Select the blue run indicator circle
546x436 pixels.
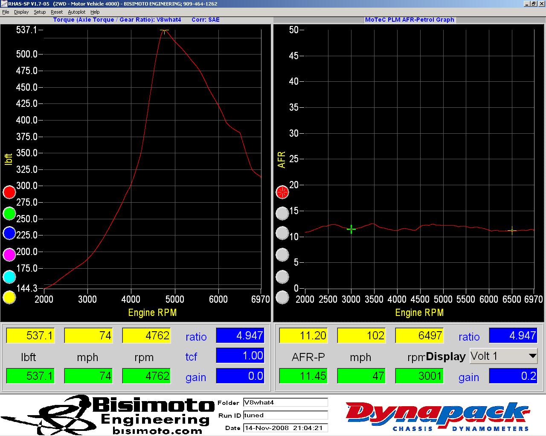pos(9,233)
